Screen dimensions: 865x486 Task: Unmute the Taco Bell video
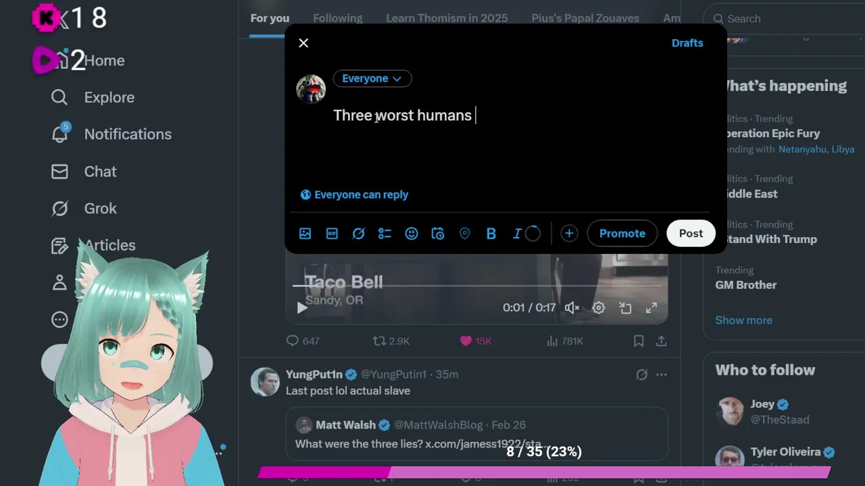coord(572,308)
